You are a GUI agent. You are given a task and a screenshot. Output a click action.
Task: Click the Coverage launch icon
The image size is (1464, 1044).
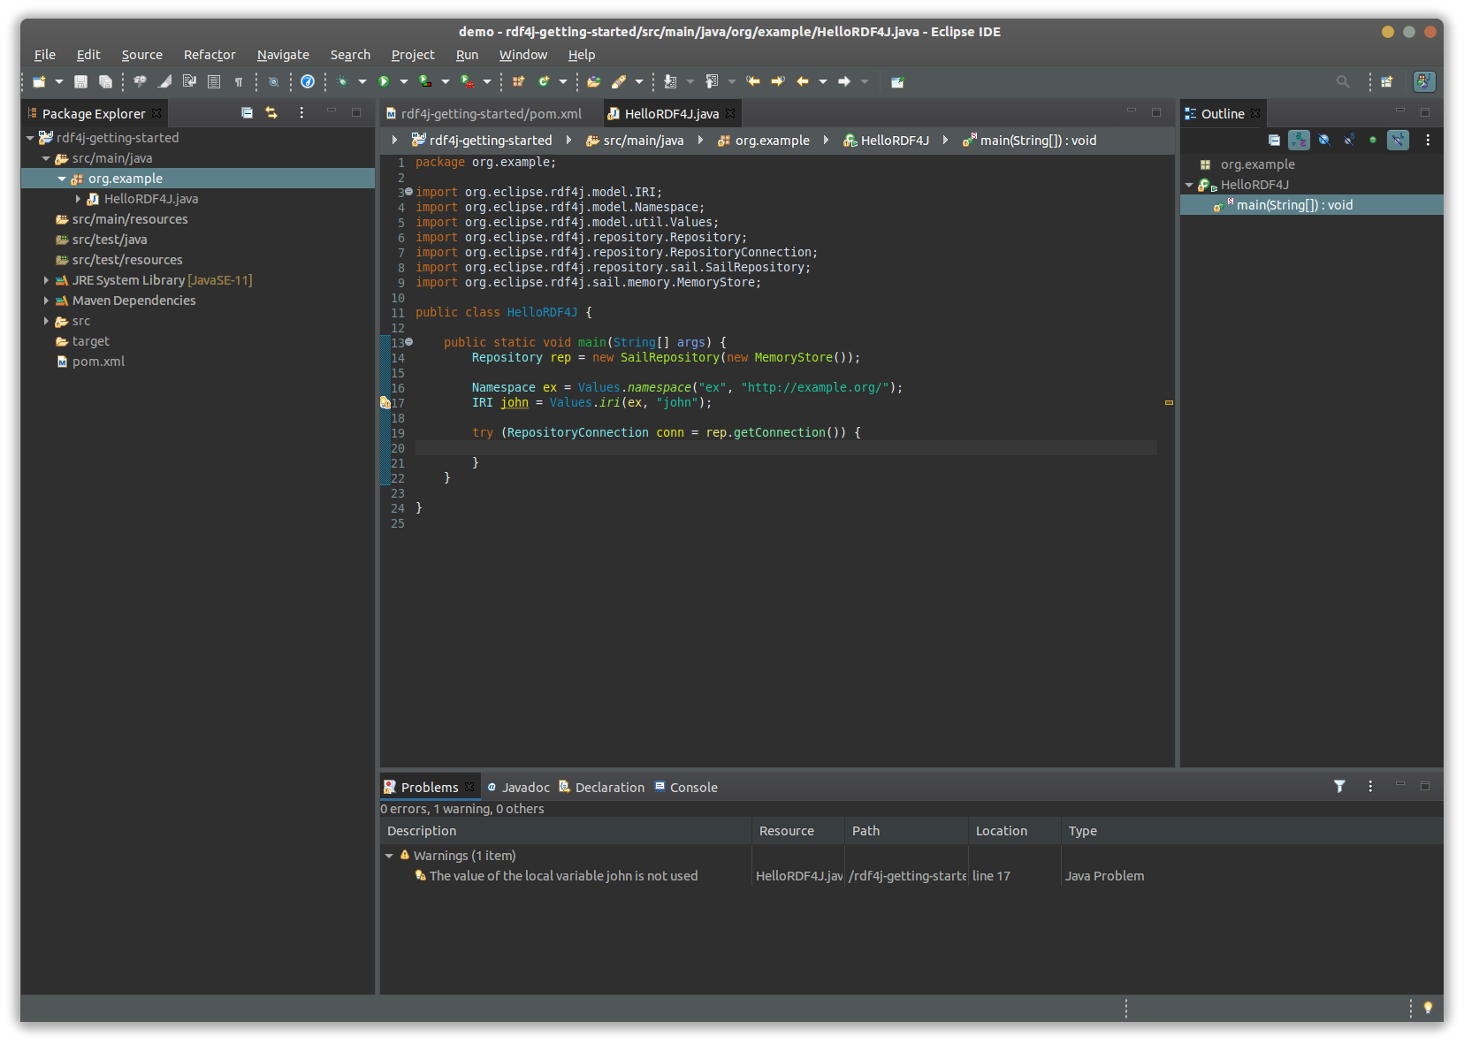[x=425, y=82]
